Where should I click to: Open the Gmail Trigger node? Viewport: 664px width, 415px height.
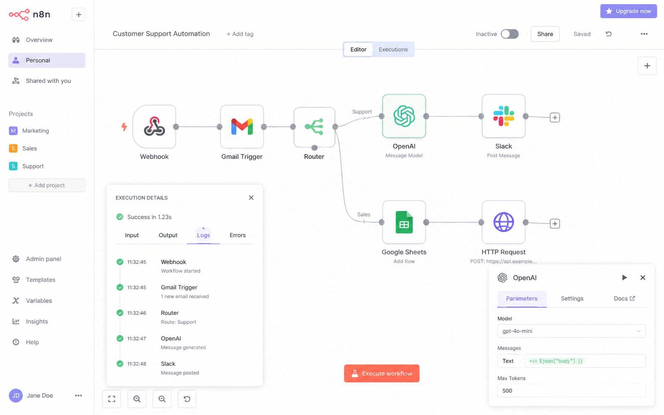[x=242, y=127]
